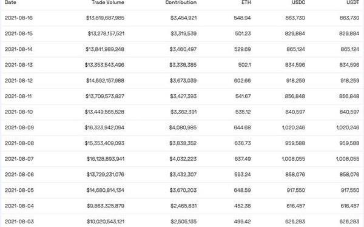This screenshot has height=227, width=364.
Task: Click the ETH column header
Action: [246, 2]
